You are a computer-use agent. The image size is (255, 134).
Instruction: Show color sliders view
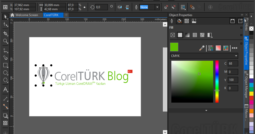(x=211, y=48)
